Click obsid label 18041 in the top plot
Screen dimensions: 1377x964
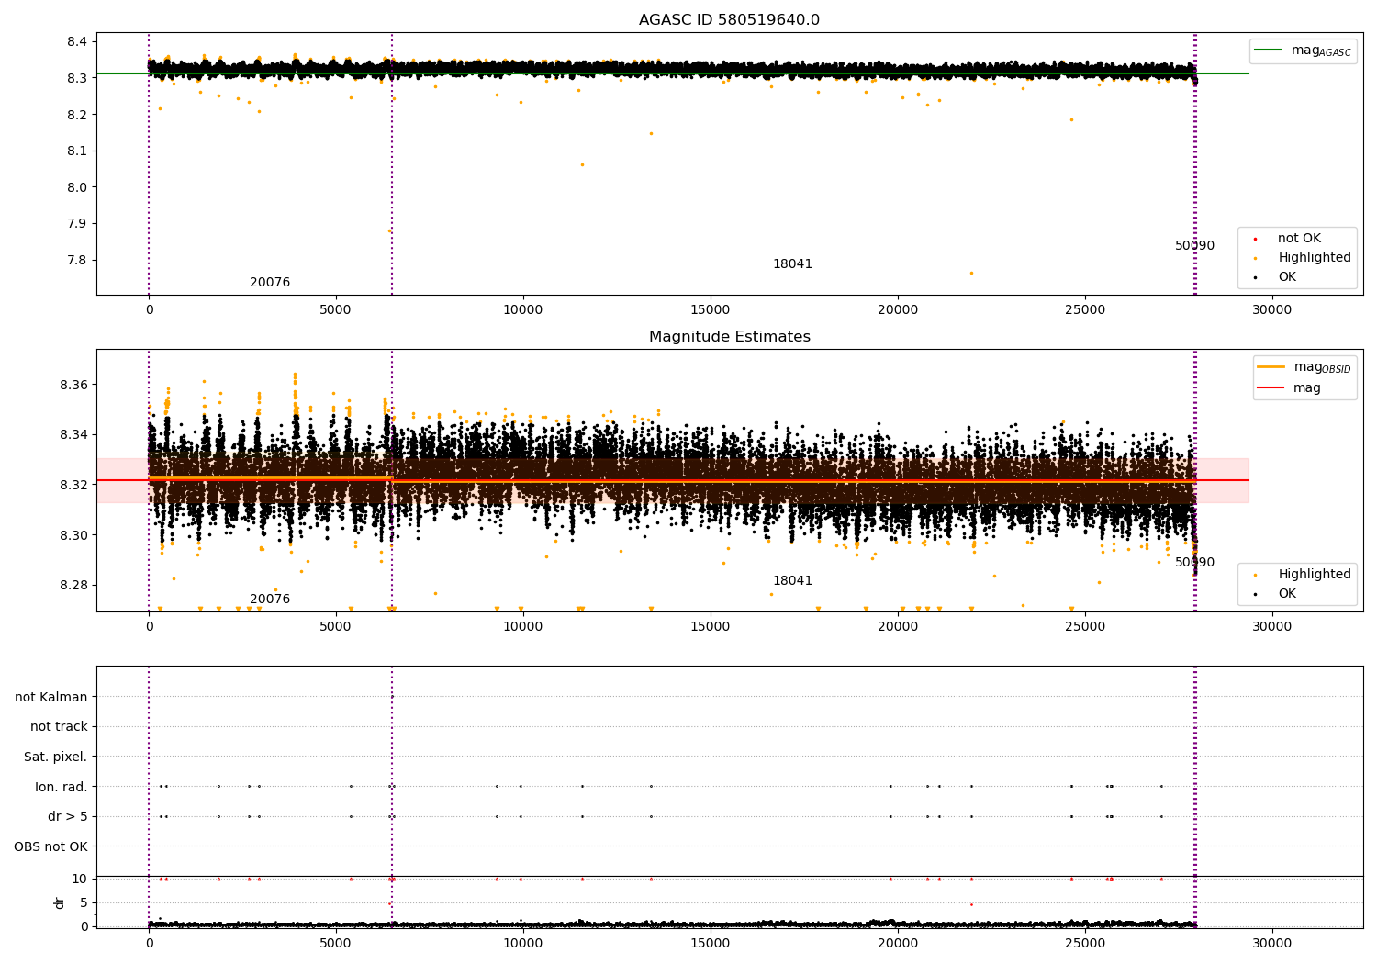(792, 264)
